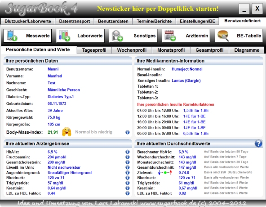Click the Diabetes Typ-1 value

[x=61, y=97]
